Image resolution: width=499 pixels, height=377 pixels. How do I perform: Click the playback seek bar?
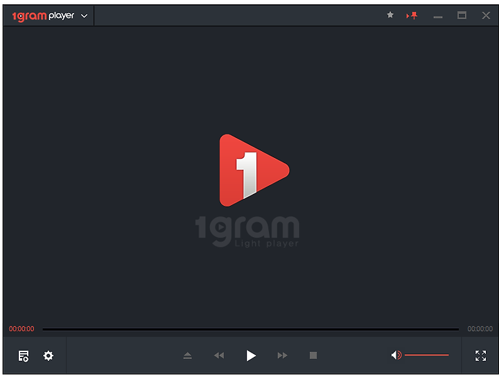tap(251, 329)
